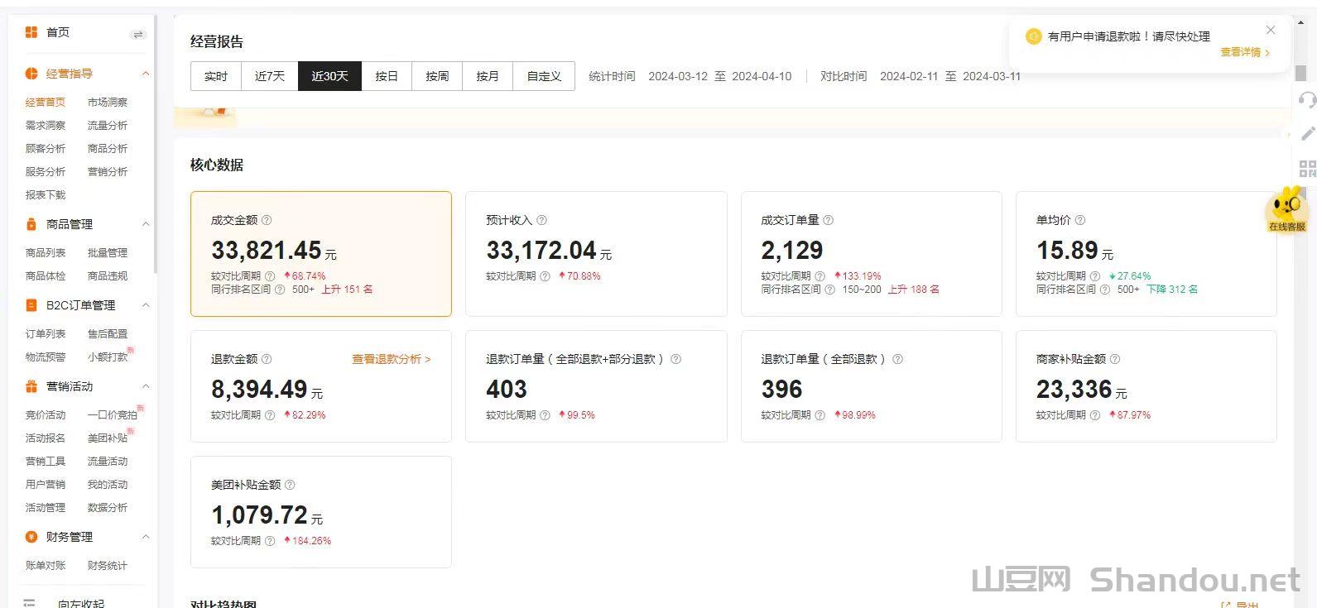Screen dimensions: 1317x608
Task: Click the sidebar switch icon beside 首页
Action: coord(137,34)
